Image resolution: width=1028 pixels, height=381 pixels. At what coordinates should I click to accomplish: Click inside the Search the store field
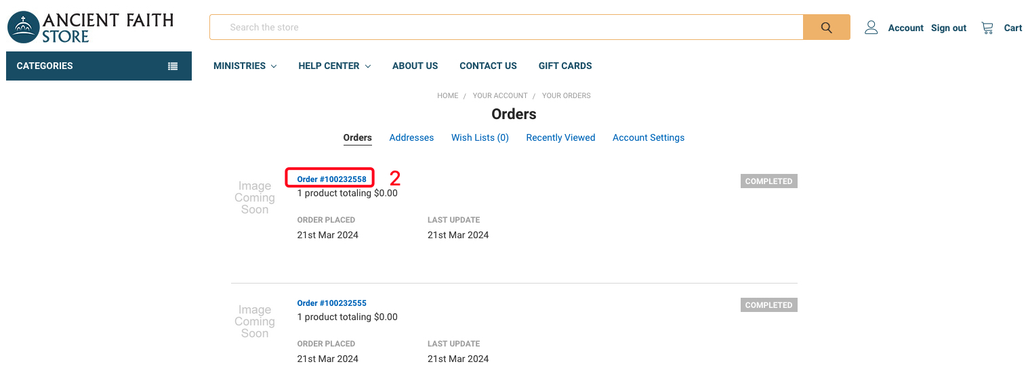(x=506, y=27)
